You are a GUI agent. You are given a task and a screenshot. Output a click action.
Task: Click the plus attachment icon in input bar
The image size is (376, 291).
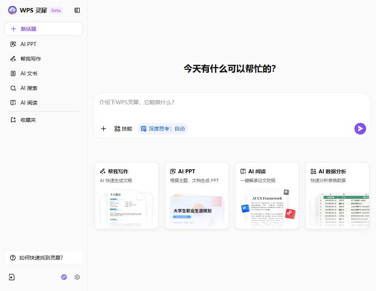pyautogui.click(x=104, y=129)
